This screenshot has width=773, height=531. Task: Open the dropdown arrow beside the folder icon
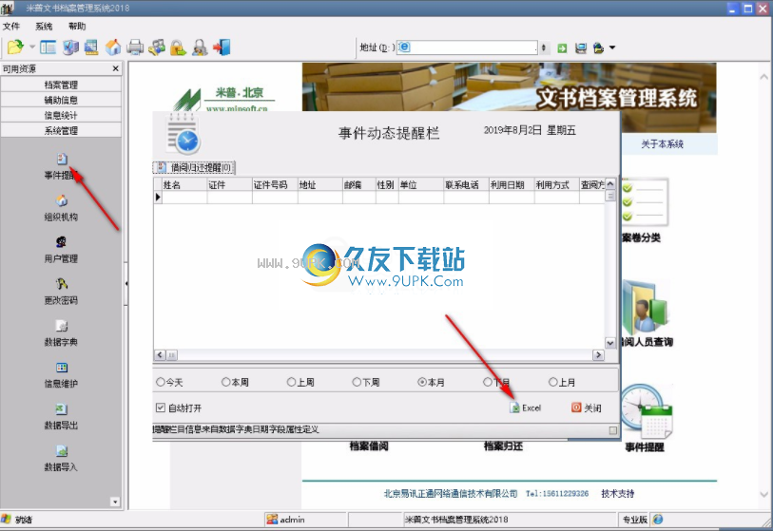pos(32,47)
